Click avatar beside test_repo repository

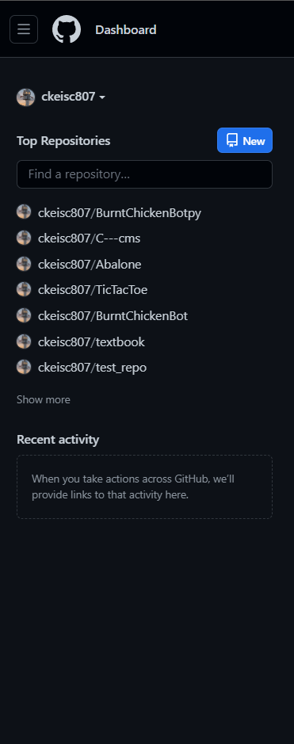(x=24, y=368)
